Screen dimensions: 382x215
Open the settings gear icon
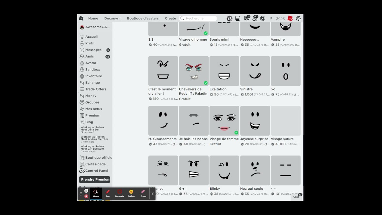[x=298, y=18]
